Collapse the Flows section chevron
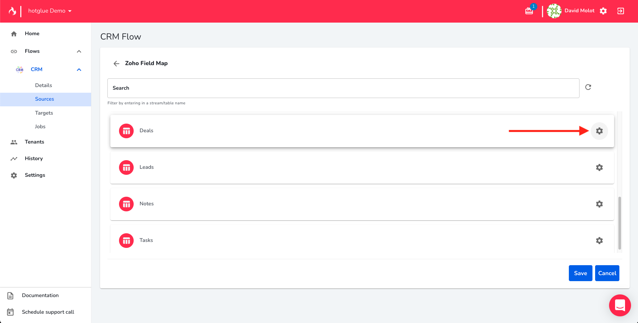 click(79, 51)
